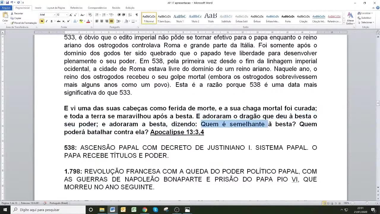Click Alterar Estilos icon
The width and height of the screenshot is (380, 214).
pos(350,18)
